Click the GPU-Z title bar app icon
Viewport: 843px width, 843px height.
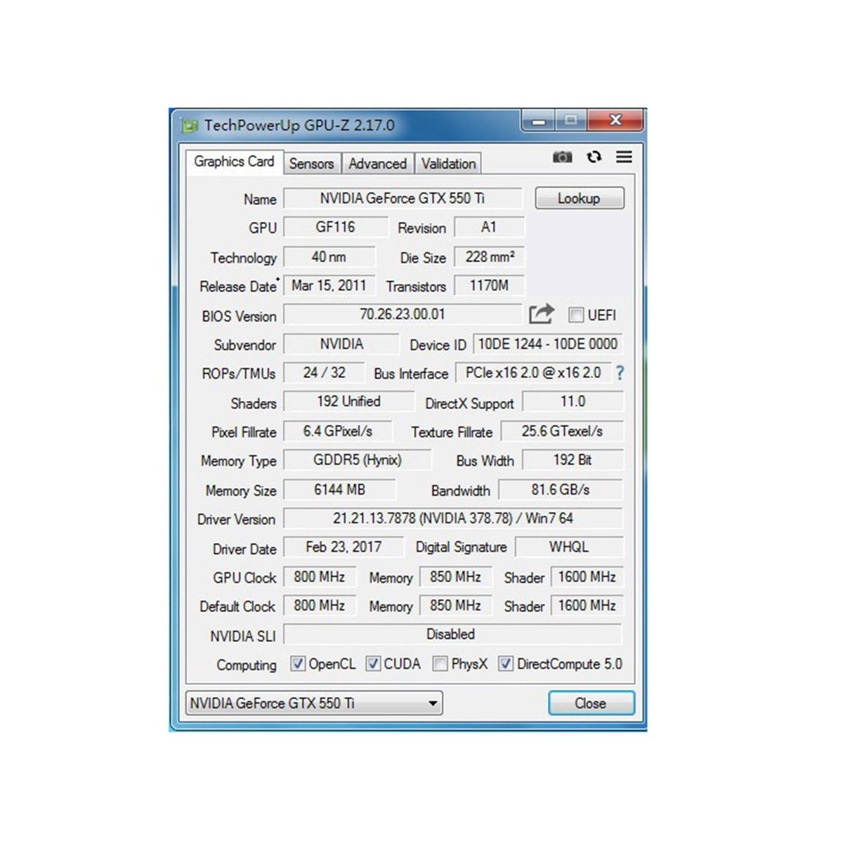[190, 126]
